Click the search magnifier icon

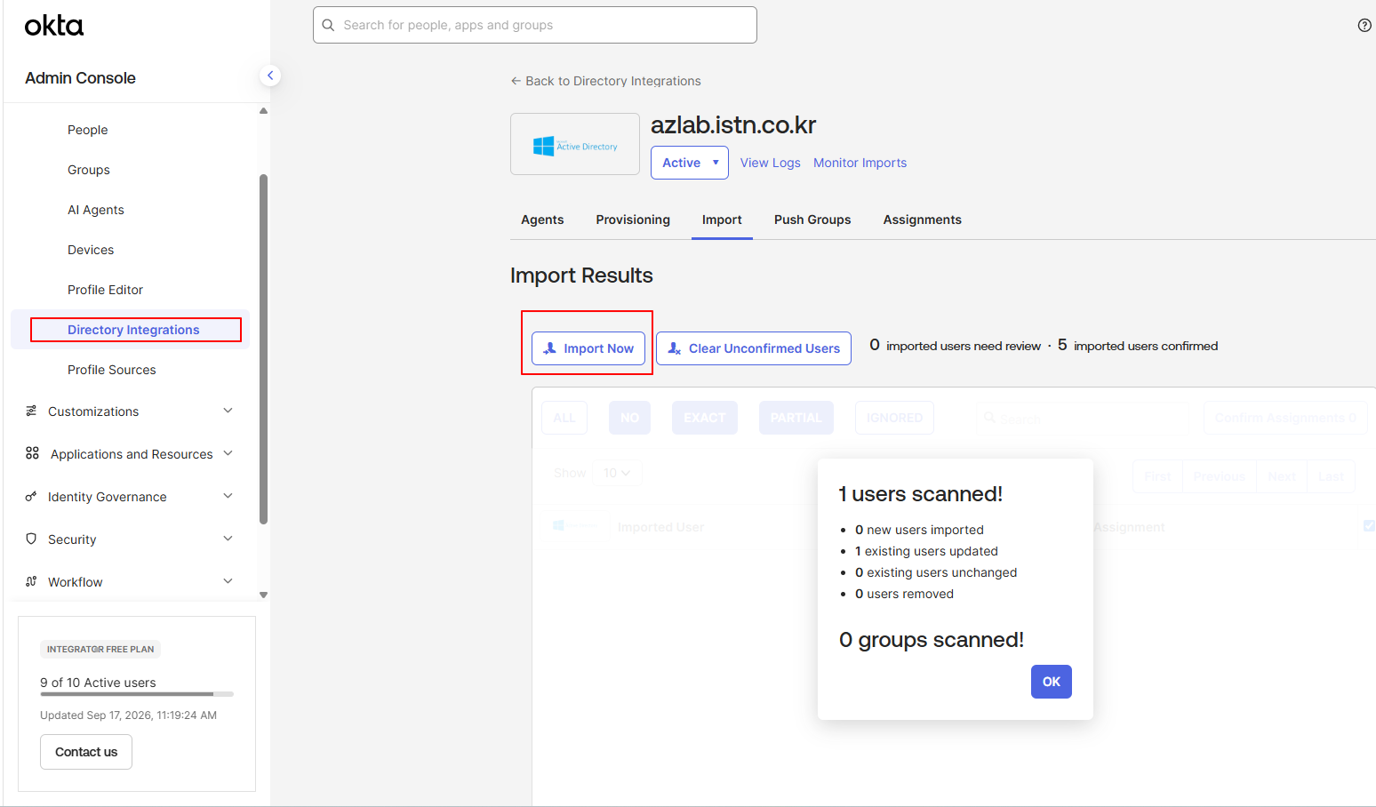tap(328, 25)
